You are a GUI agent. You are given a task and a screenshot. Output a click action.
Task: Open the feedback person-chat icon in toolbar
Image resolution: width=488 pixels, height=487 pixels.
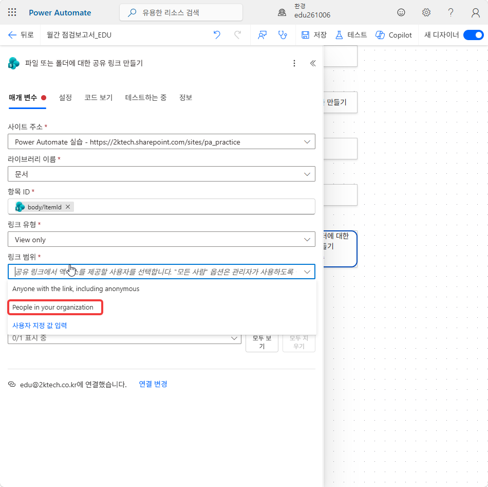[x=262, y=35]
